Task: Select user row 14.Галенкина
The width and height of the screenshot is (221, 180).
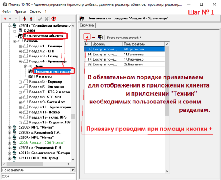Action: pos(125,54)
